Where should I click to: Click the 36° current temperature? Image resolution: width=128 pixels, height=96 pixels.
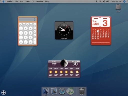pyautogui.click(x=76, y=63)
